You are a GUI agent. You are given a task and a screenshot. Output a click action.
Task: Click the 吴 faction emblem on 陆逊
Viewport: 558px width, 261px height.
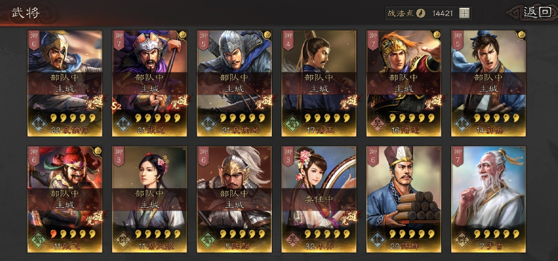pos(377,124)
